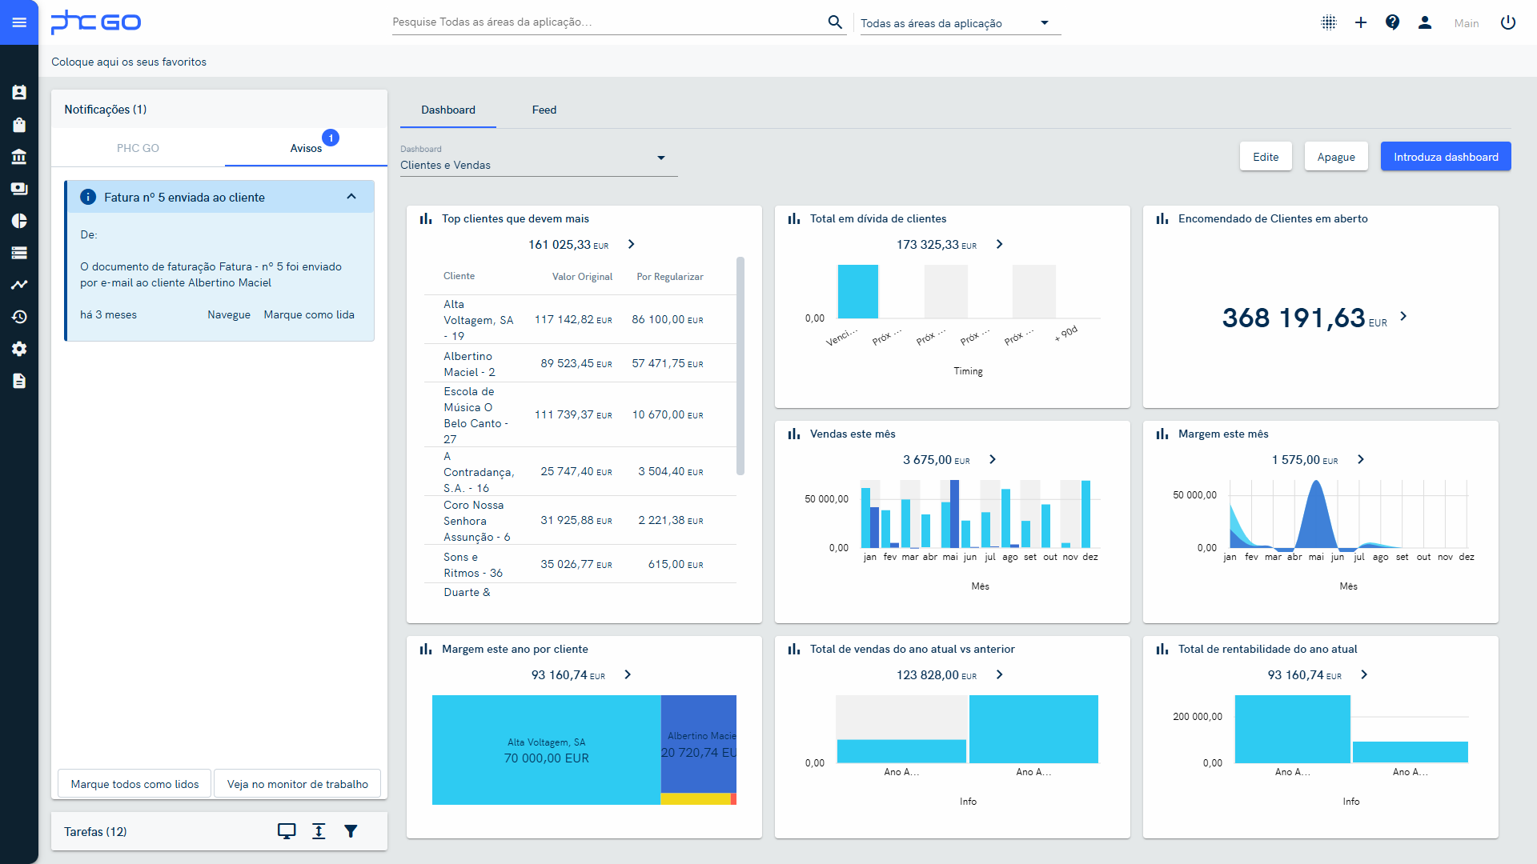Viewport: 1537px width, 864px height.
Task: Open the bank building sidebar icon
Action: (19, 157)
